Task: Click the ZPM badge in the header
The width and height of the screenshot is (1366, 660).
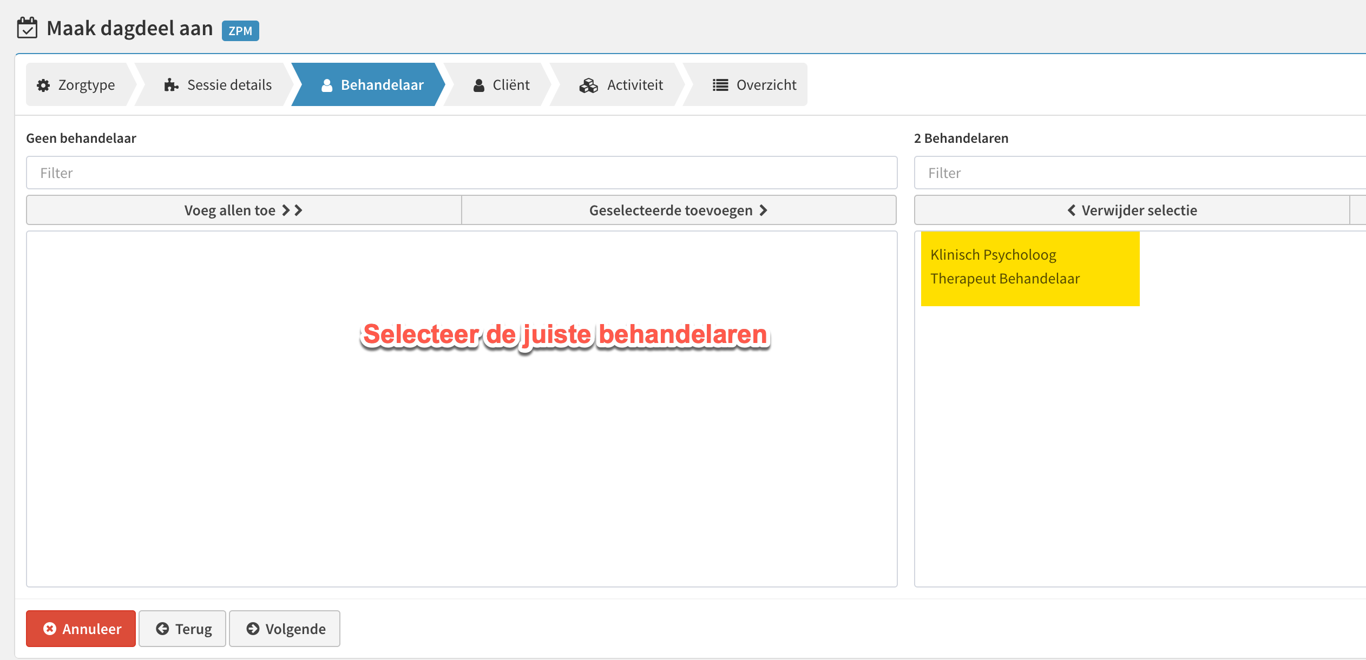Action: click(x=240, y=31)
